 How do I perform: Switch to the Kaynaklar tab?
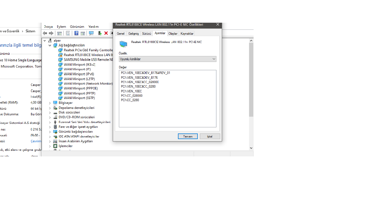coord(187,34)
